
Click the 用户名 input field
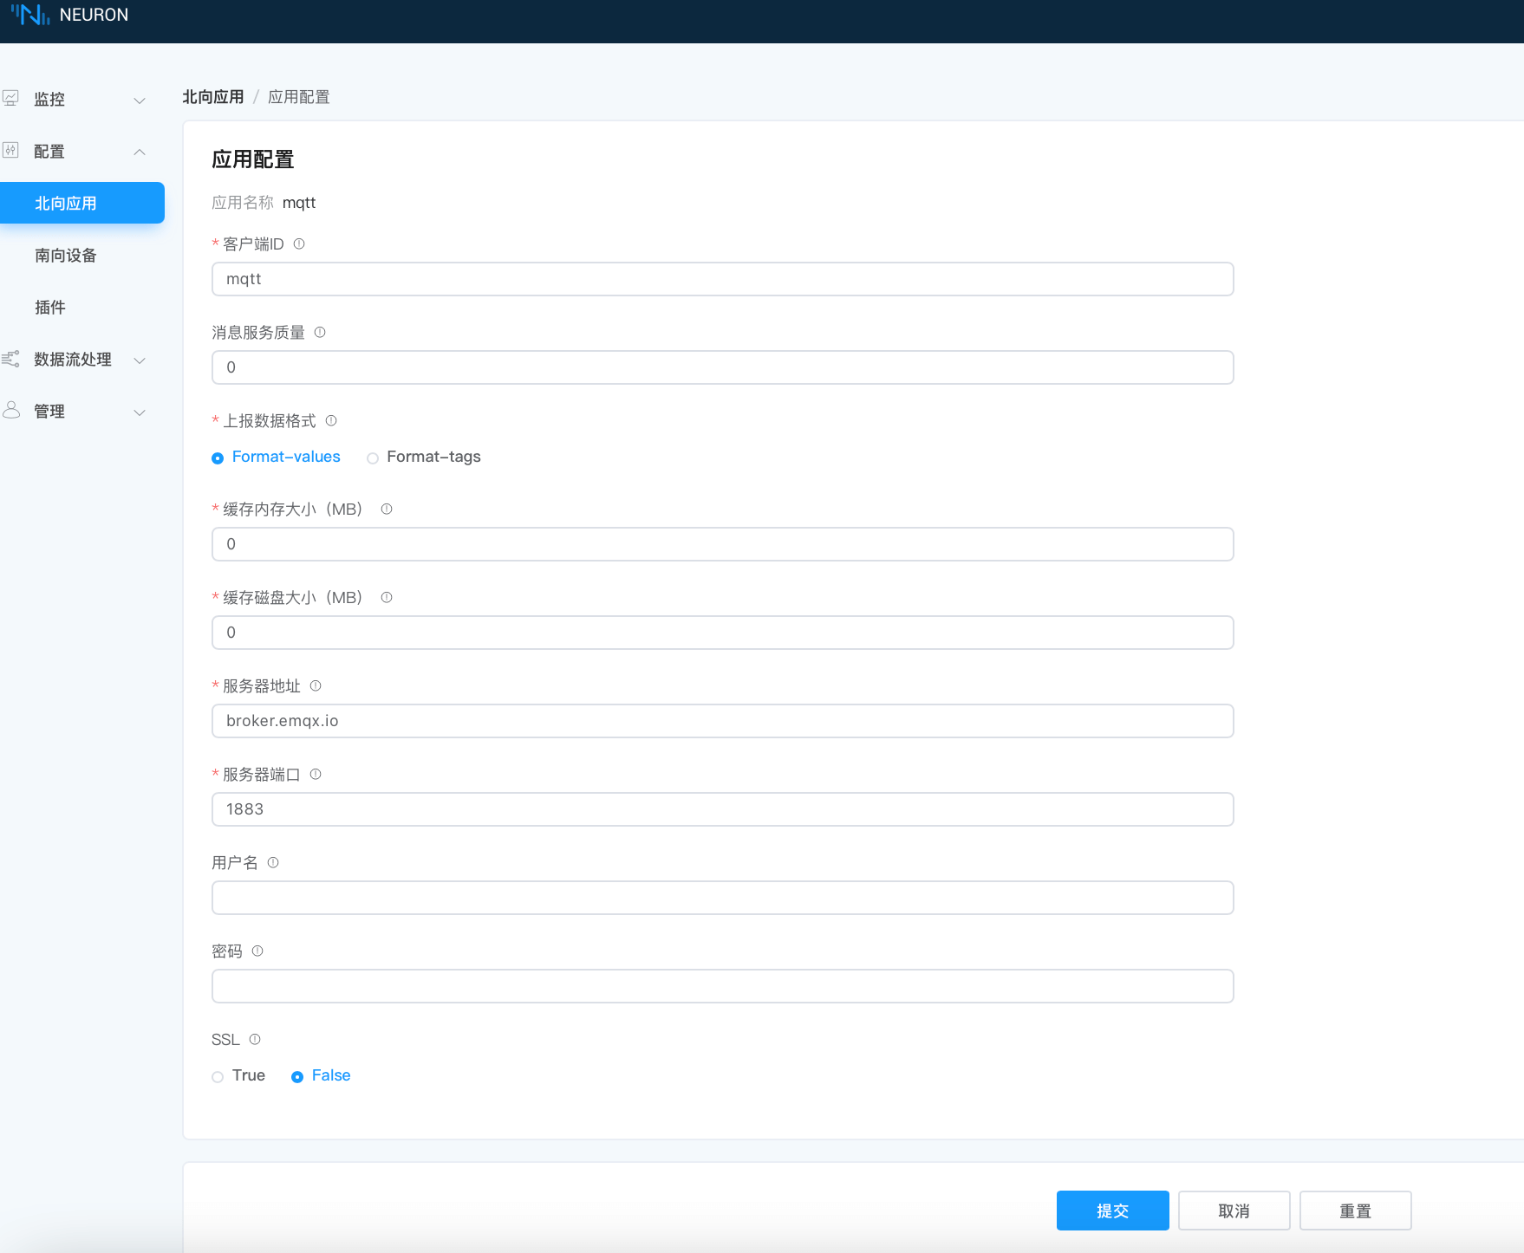click(x=722, y=898)
